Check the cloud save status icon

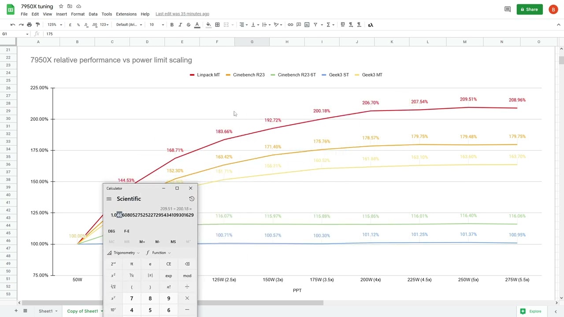(x=78, y=6)
